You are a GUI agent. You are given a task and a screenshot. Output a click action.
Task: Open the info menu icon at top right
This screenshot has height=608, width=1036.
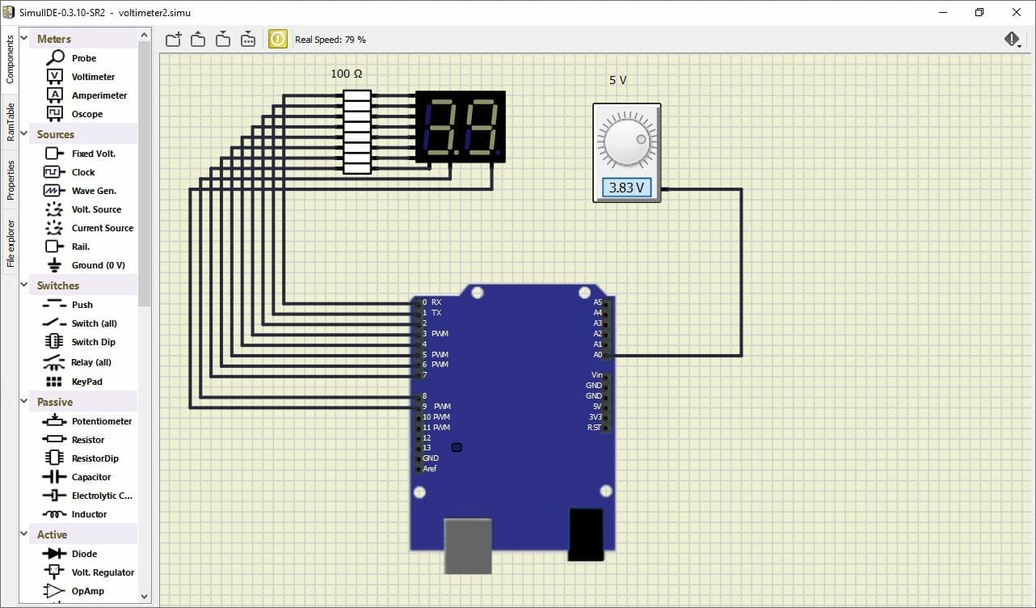pyautogui.click(x=1012, y=40)
